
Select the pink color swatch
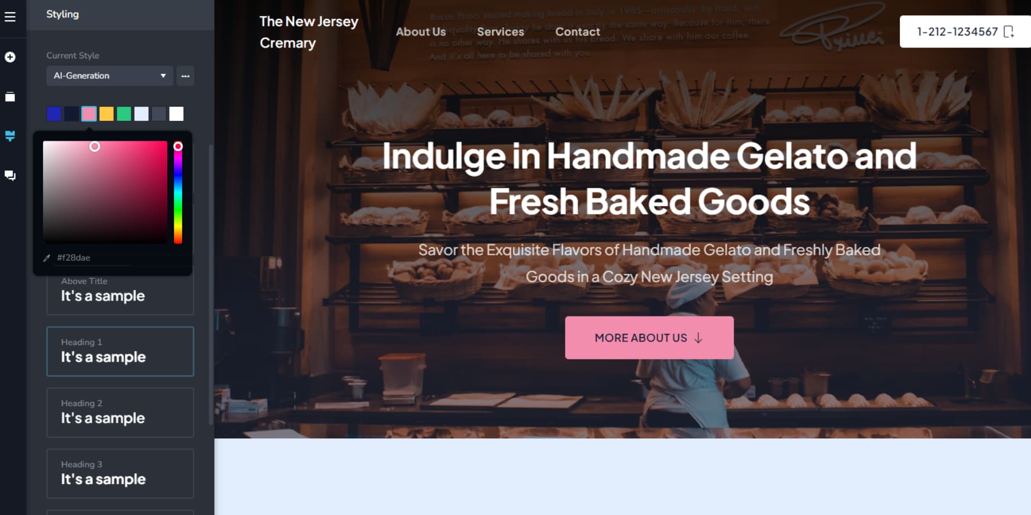[x=89, y=114]
